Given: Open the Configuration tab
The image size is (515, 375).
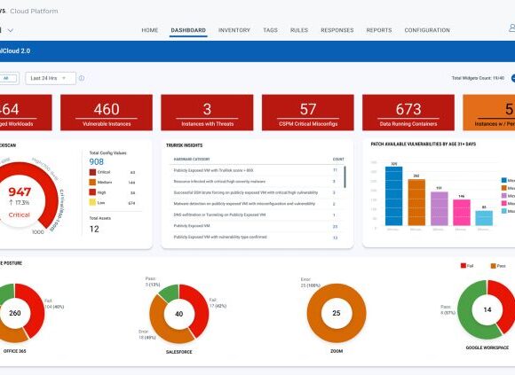Looking at the screenshot, I should [427, 30].
